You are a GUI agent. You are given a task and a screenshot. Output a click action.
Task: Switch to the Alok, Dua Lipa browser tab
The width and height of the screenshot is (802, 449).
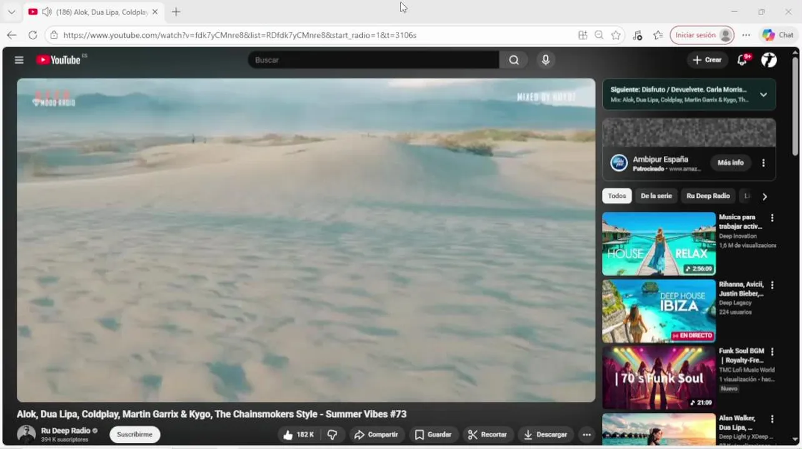point(92,12)
